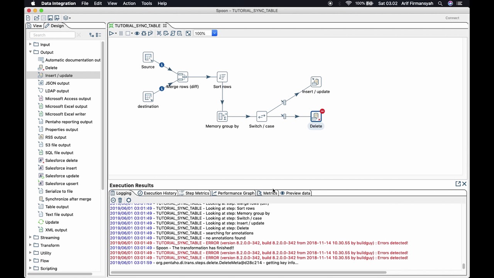This screenshot has width=494, height=278.
Task: Open the 100% zoom level dropdown
Action: pyautogui.click(x=215, y=33)
